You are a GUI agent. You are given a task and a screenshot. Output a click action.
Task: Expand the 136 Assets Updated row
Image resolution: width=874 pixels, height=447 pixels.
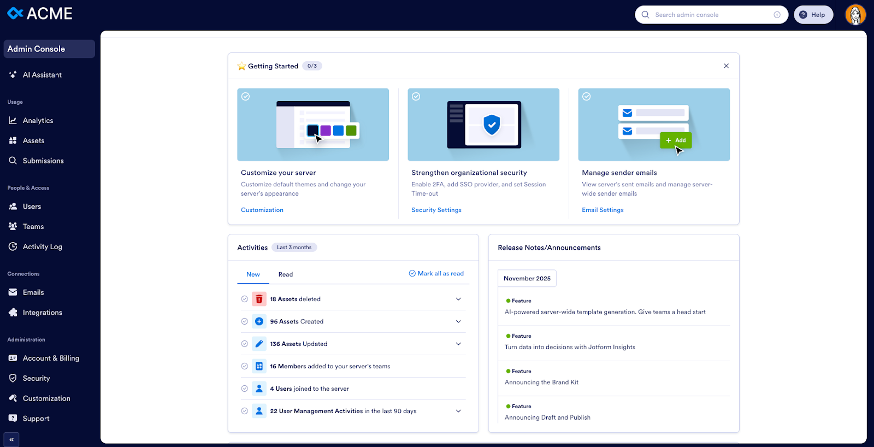[458, 344]
